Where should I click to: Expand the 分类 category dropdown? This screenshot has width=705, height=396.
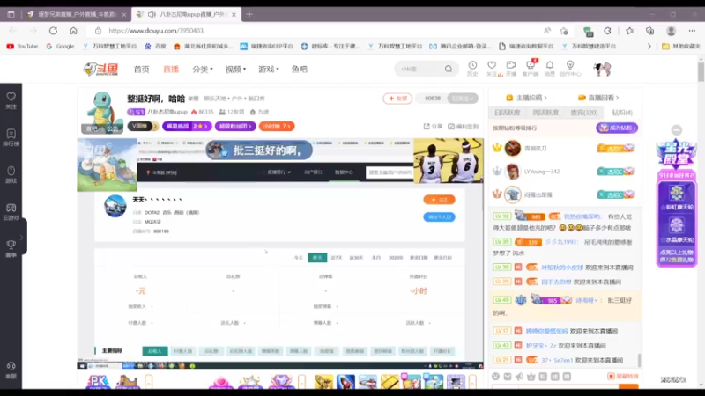point(203,70)
